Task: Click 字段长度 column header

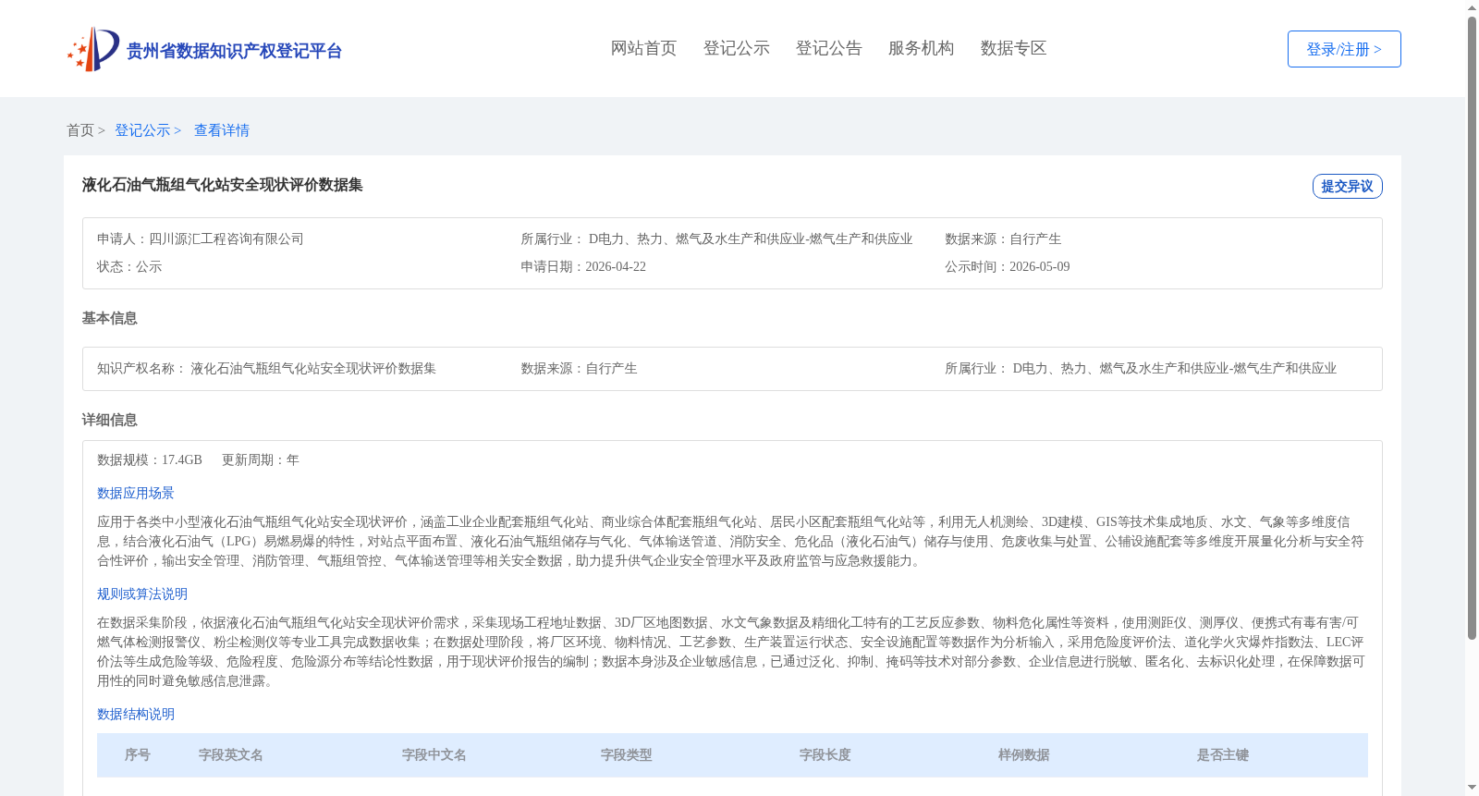Action: [x=825, y=754]
